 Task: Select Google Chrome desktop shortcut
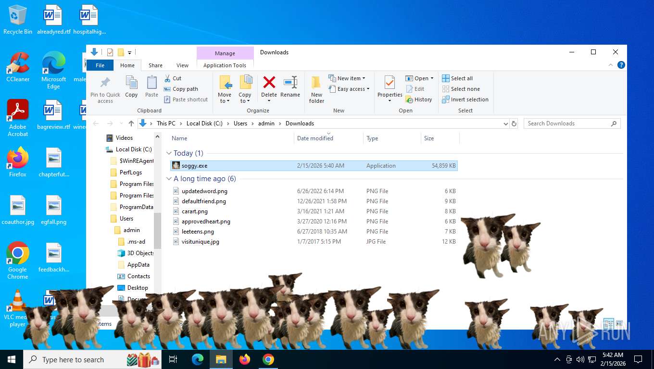point(18,260)
